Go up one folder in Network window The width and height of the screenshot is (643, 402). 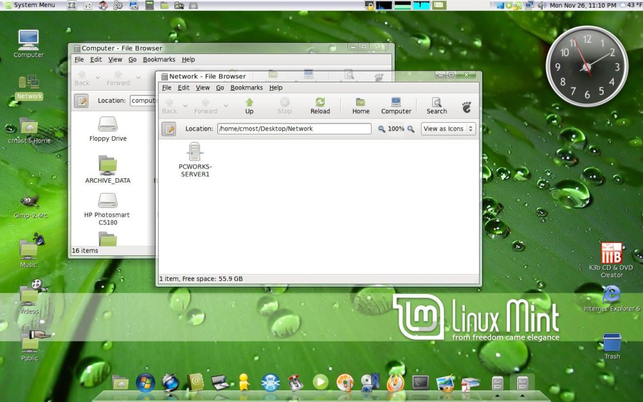249,106
